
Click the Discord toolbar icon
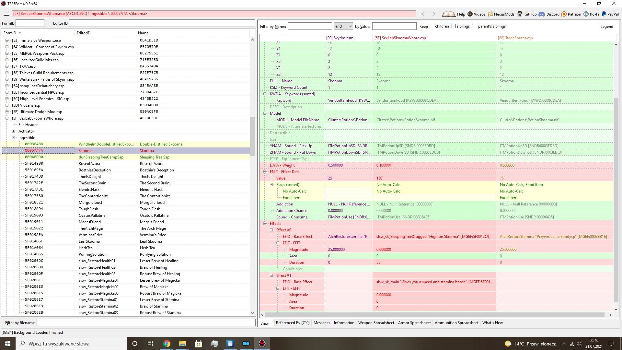pyautogui.click(x=542, y=14)
